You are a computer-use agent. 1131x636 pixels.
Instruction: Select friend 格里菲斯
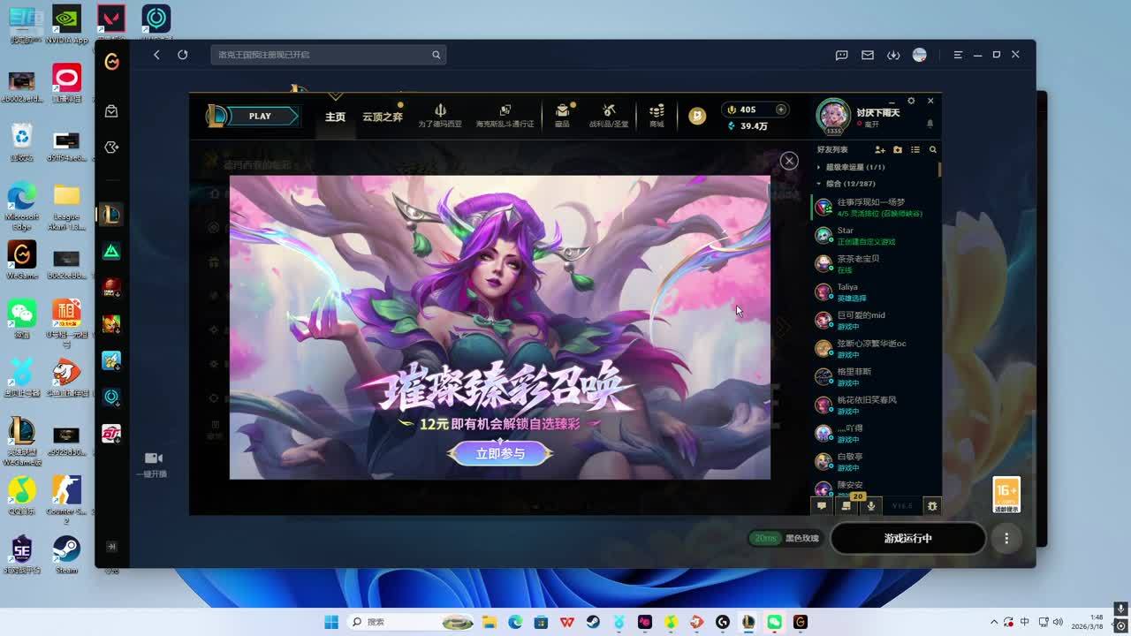[875, 377]
